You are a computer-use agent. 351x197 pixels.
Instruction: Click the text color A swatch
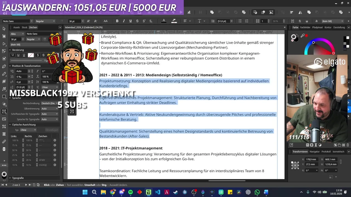164,21
